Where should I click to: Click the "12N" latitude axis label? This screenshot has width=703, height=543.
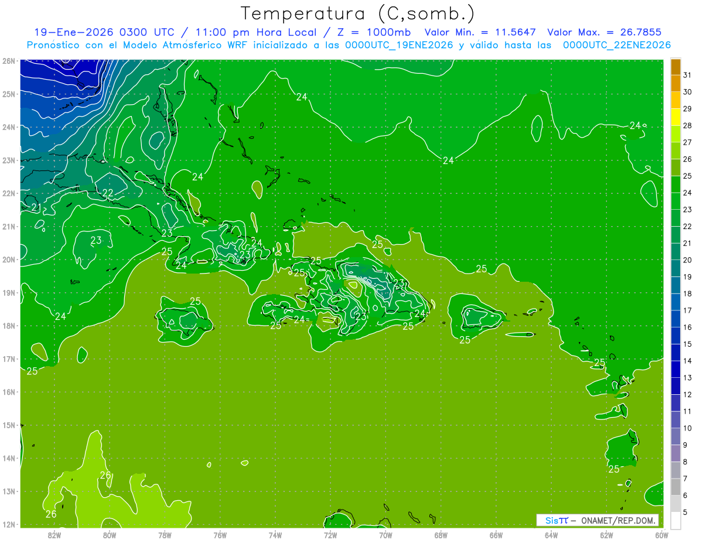pos(8,524)
